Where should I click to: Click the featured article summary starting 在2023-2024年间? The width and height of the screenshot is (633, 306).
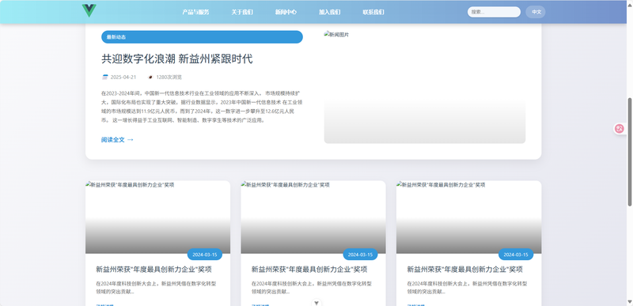click(x=202, y=107)
